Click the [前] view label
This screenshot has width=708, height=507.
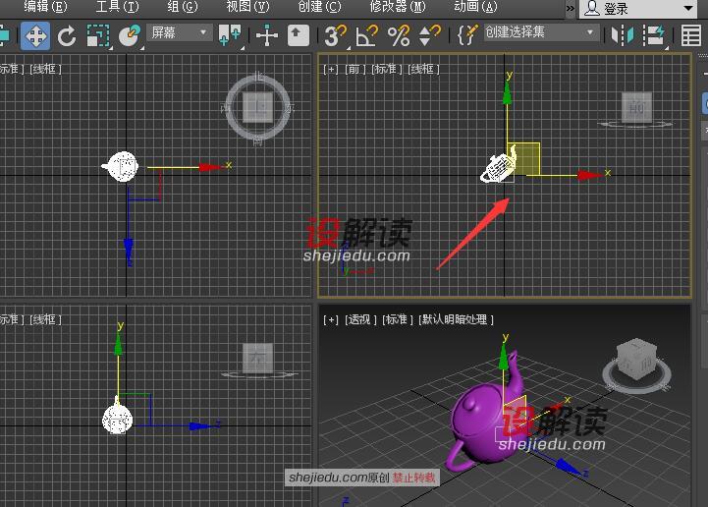[354, 69]
